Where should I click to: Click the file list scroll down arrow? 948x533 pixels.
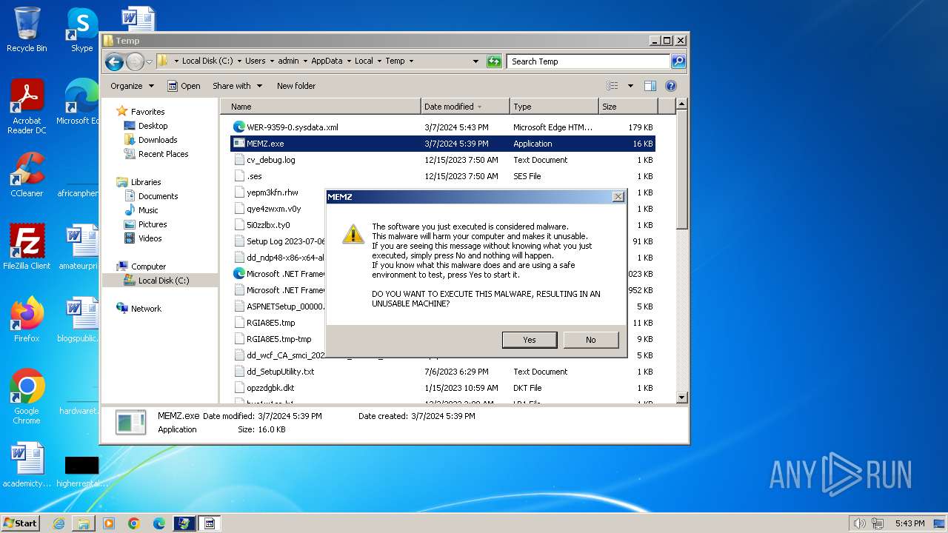click(x=682, y=398)
